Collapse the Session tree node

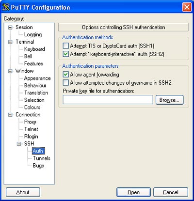click(10, 27)
